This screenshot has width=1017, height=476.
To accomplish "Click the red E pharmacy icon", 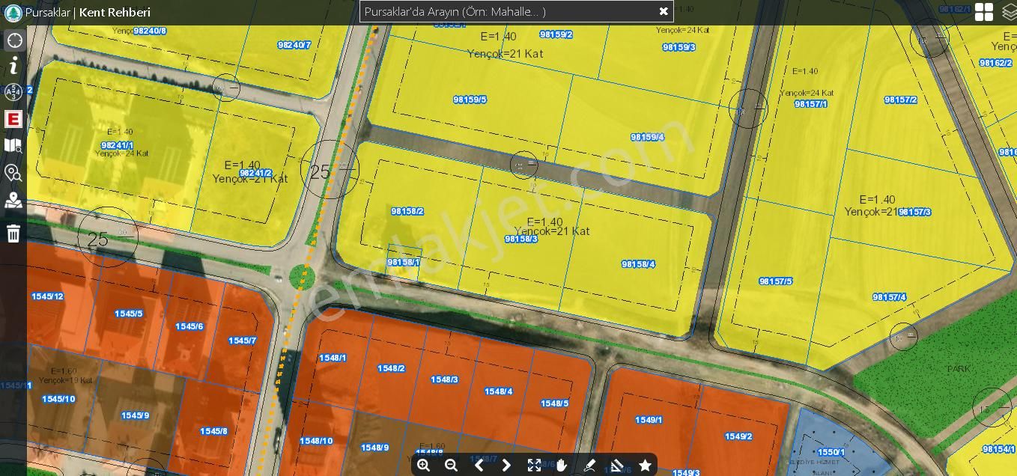I will [x=13, y=119].
